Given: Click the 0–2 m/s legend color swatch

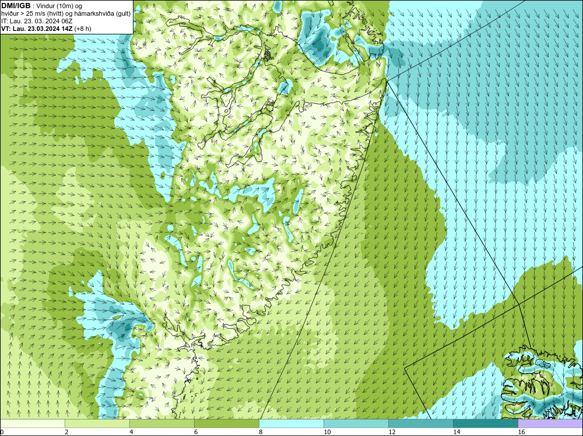Looking at the screenshot, I should tap(33, 424).
